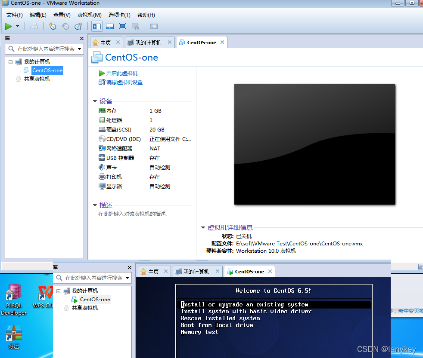Toggle the thumbnail bar toolbar button

pos(110,26)
